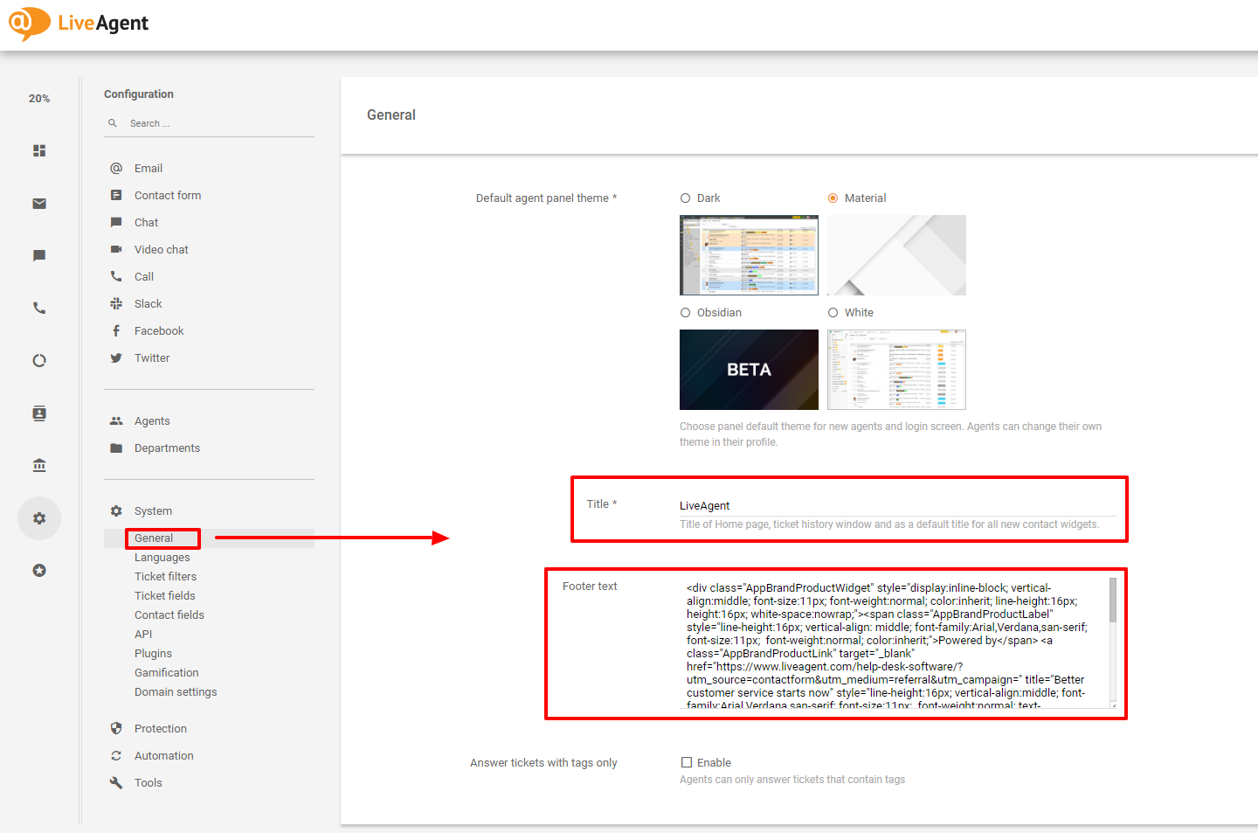
Task: Go to Domain settings
Action: (176, 692)
